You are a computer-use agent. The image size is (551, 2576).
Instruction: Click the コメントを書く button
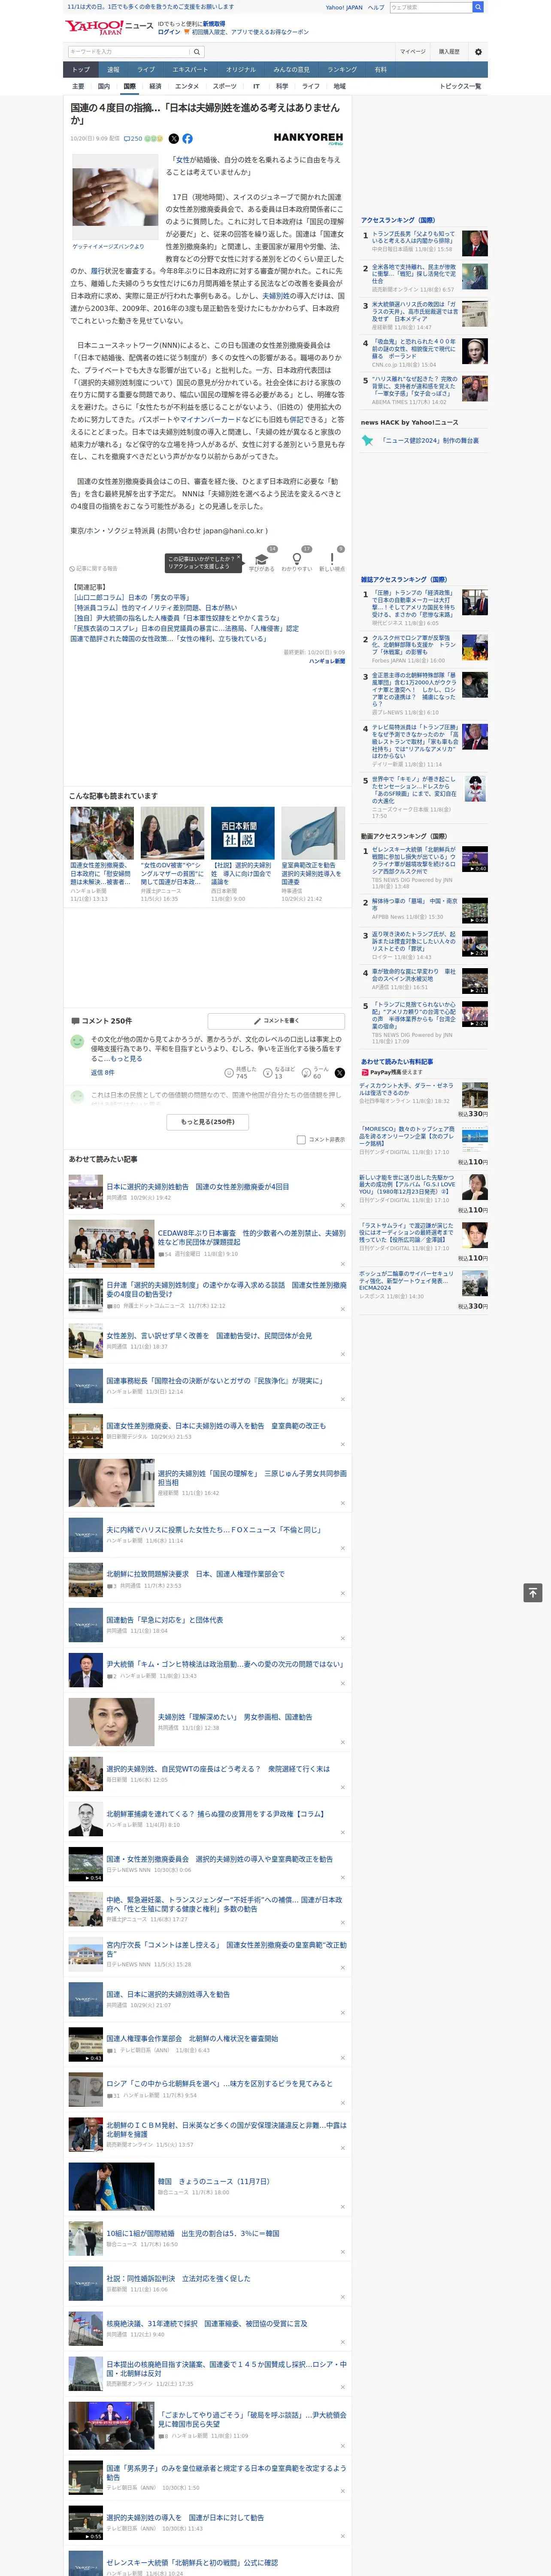tap(276, 1021)
